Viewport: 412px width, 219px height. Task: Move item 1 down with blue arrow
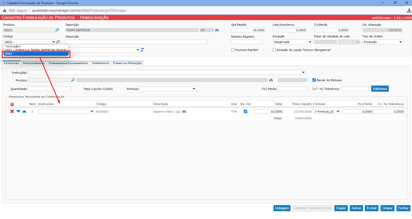[18, 111]
